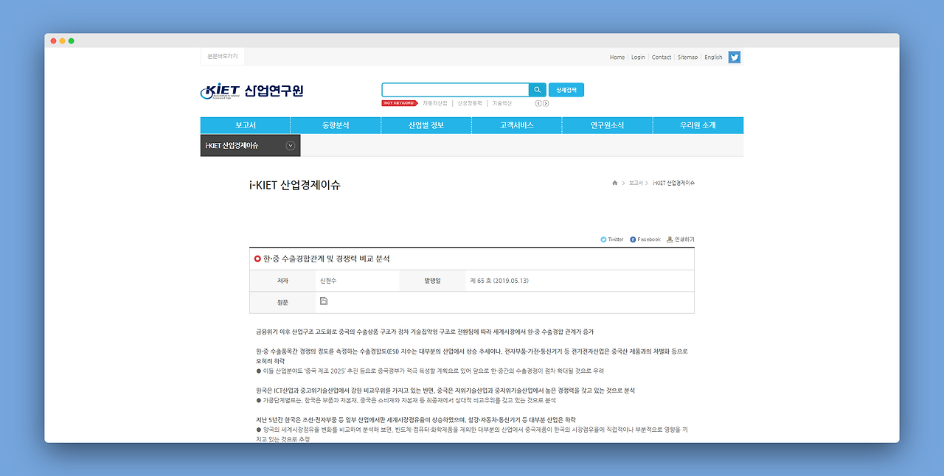This screenshot has width=944, height=476.
Task: Show previous hot keyword arrow
Action: coord(538,103)
